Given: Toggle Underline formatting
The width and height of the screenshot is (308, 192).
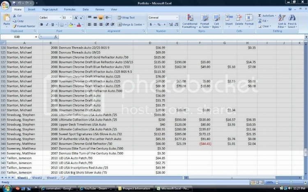Looking at the screenshot, I should [53, 25].
